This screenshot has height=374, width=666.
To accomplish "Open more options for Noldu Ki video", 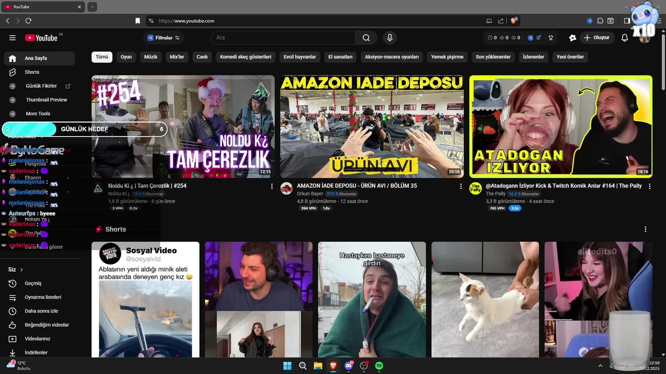I will tap(272, 186).
